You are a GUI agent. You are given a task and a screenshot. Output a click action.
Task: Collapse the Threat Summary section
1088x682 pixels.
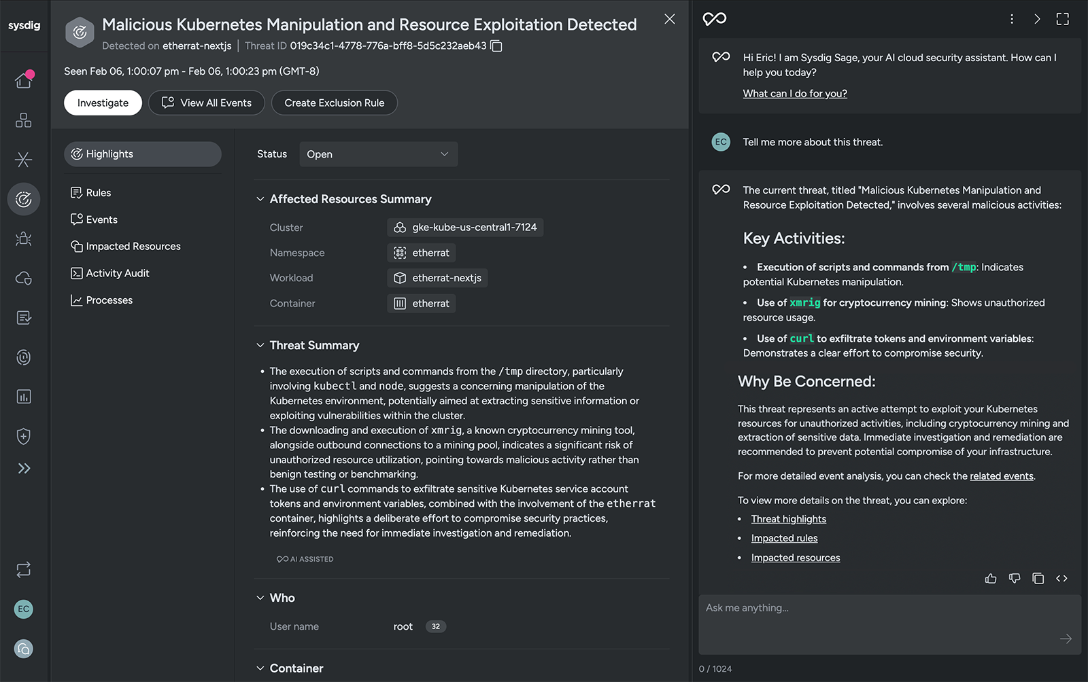(x=260, y=345)
